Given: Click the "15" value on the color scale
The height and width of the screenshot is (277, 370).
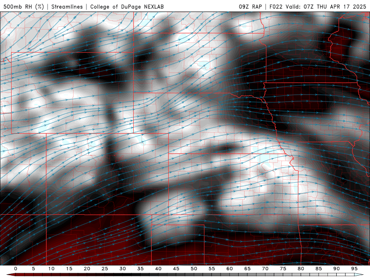Looking at the screenshot, I should point(69,269).
